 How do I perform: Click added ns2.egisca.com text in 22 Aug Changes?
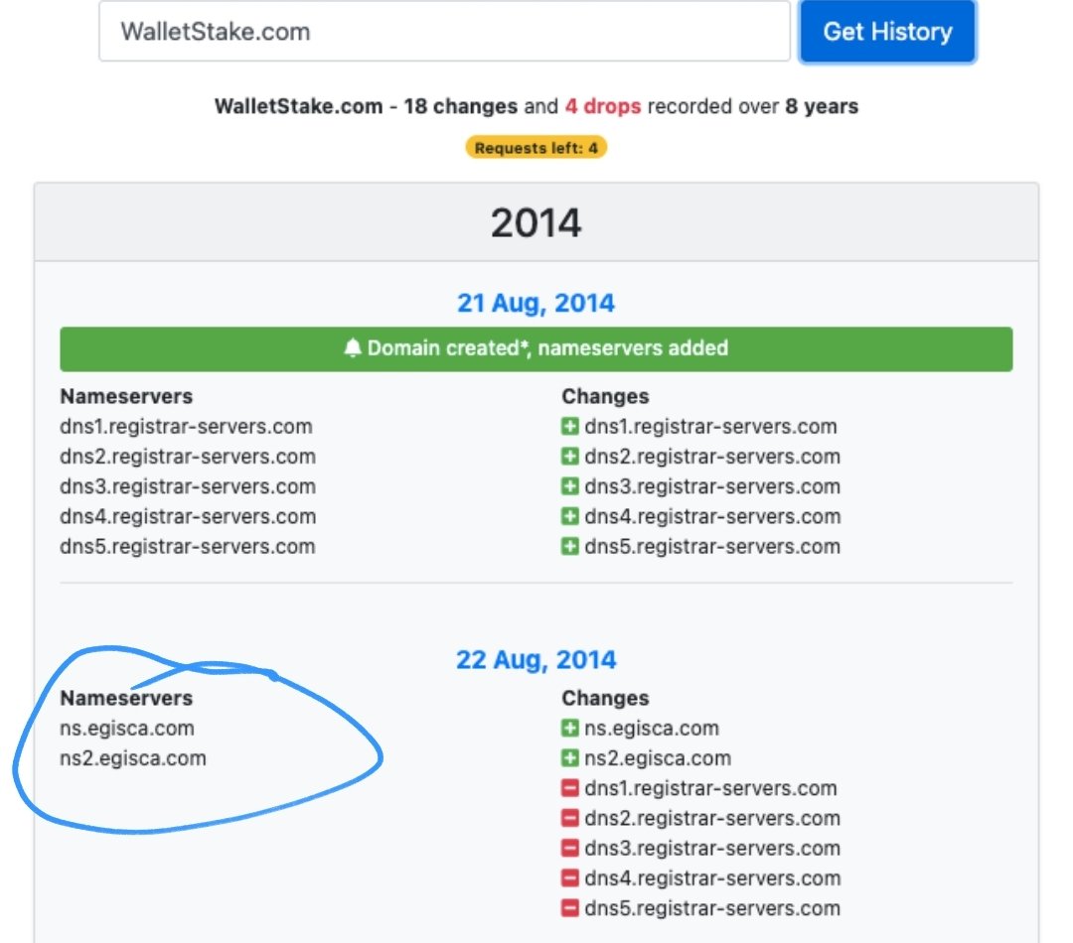pyautogui.click(x=658, y=758)
